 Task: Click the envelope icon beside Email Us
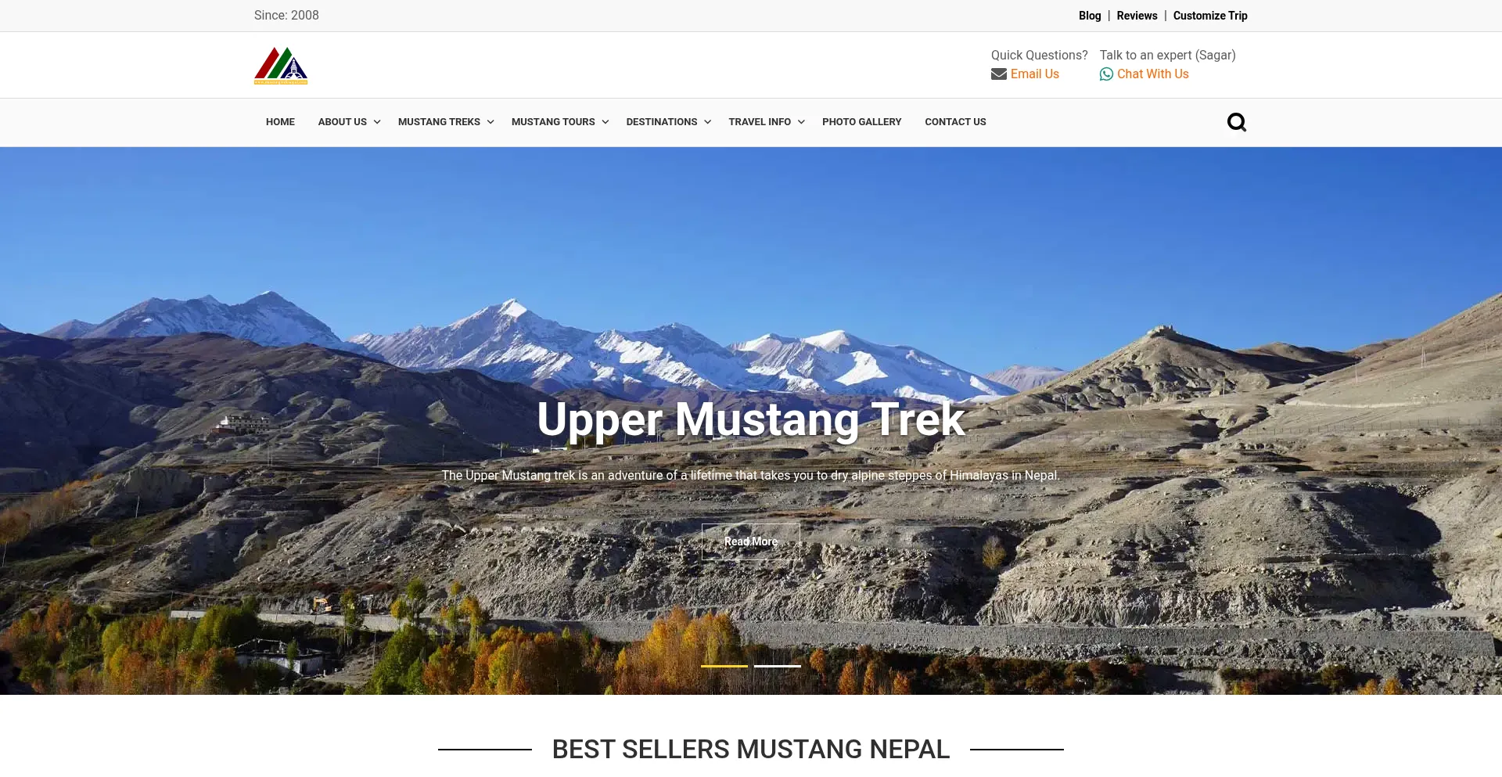[x=998, y=74]
